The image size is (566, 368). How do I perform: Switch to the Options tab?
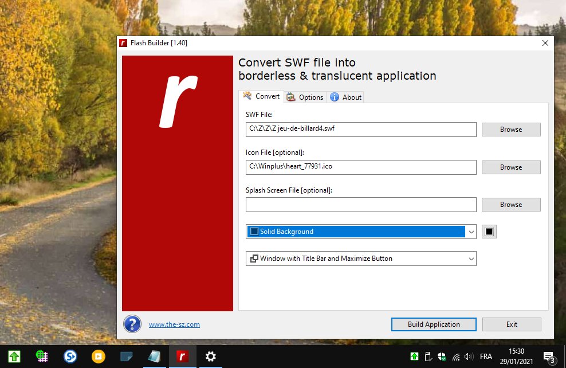point(305,97)
